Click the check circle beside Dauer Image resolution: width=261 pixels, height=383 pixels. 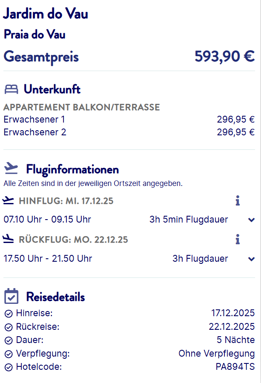click(9, 340)
